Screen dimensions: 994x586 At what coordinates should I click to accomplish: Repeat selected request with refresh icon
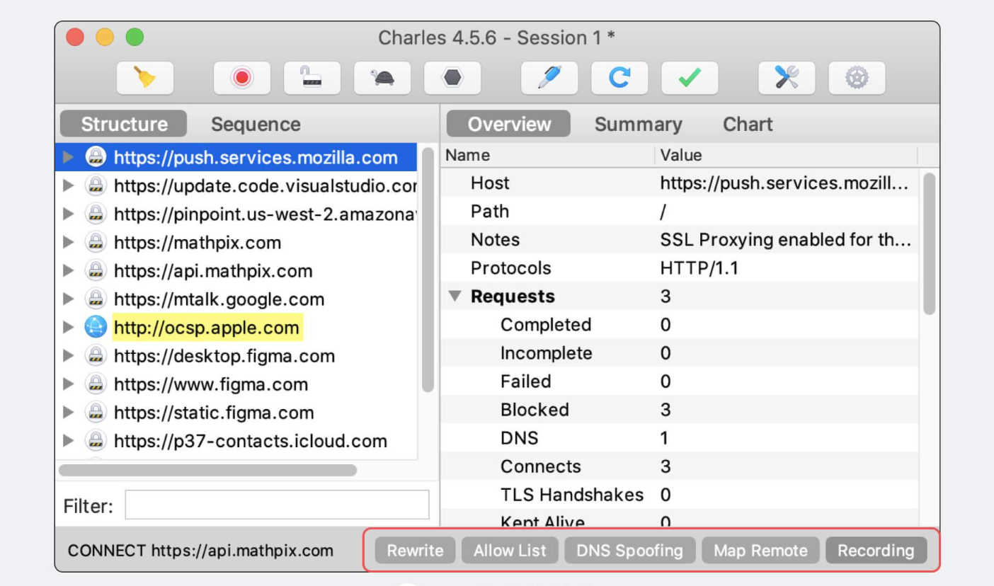coord(619,78)
